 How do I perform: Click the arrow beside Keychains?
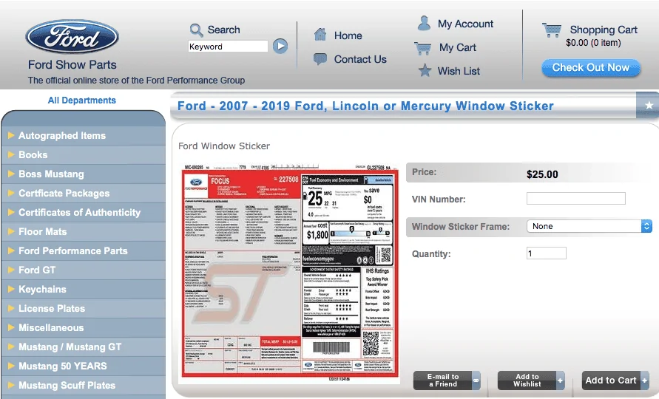pos(11,289)
